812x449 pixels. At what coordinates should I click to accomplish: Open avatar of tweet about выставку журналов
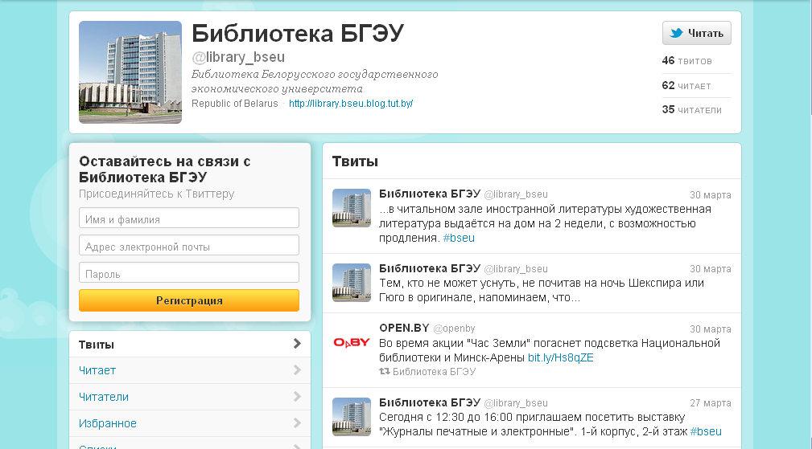point(352,417)
